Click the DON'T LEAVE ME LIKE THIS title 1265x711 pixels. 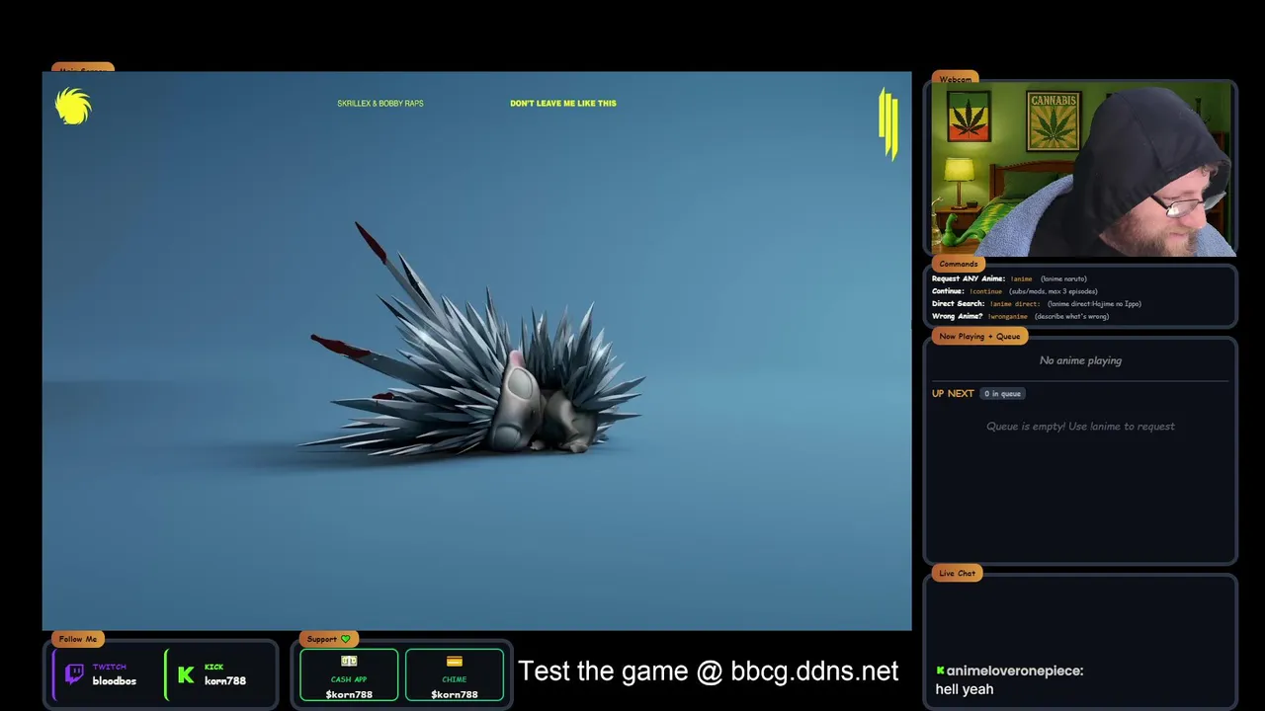pos(563,104)
